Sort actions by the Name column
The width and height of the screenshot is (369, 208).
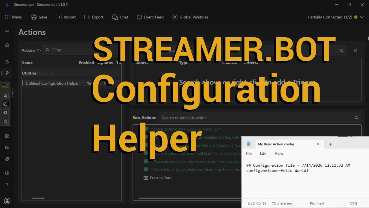tap(27, 63)
